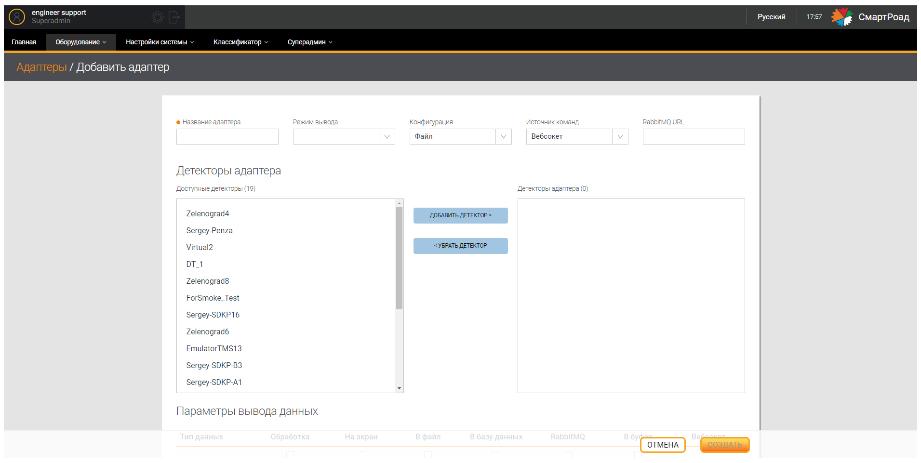921x463 pixels.
Task: Focus the Название адаптера input field
Action: coord(227,136)
